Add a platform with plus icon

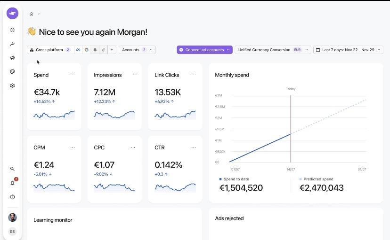point(112,50)
